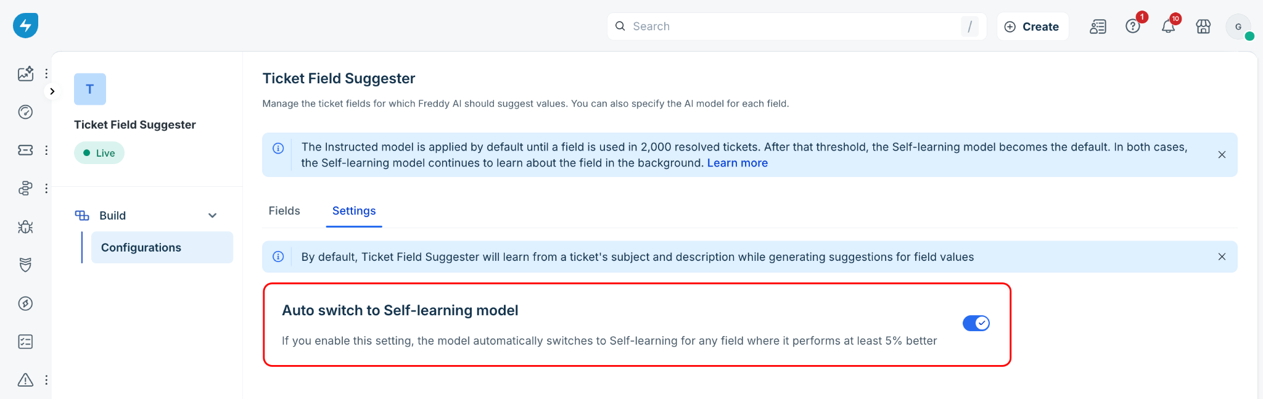
Task: Select the Settings tab
Action: (354, 211)
